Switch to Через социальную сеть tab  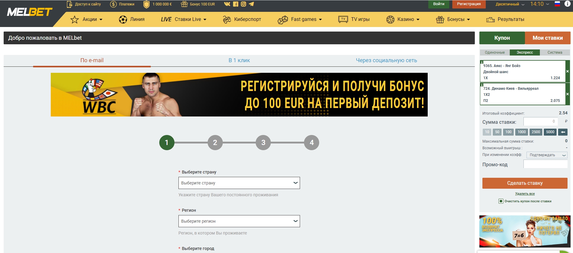pyautogui.click(x=386, y=60)
